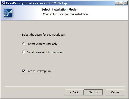
Task: Cancel the installation
Action: tap(115, 92)
